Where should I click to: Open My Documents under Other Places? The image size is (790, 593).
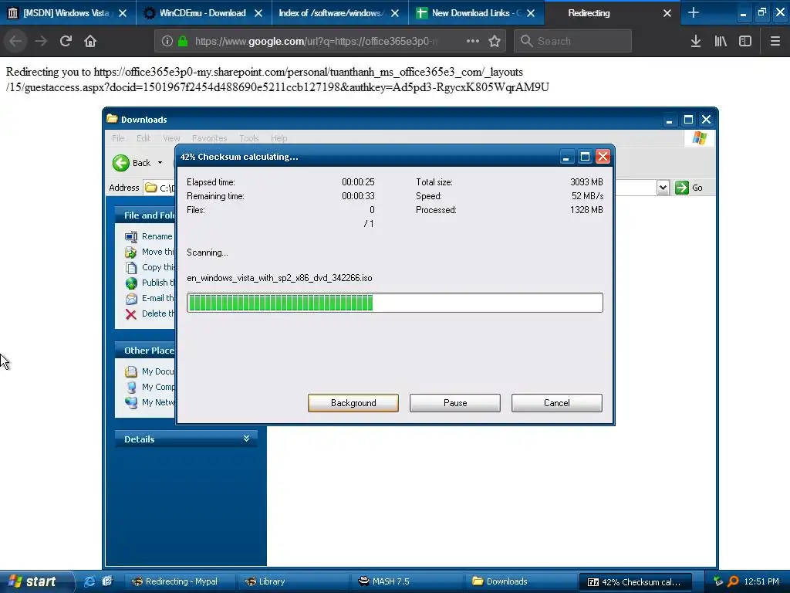150,371
